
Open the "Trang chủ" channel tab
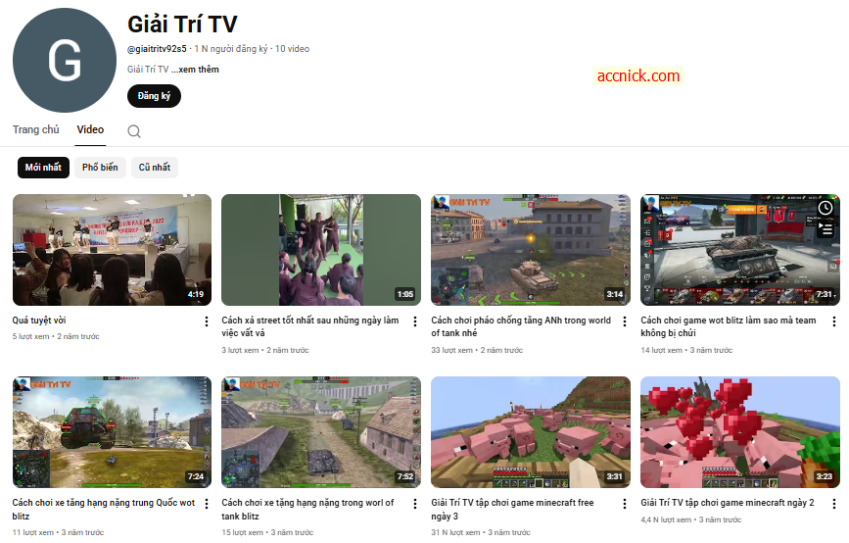(x=36, y=129)
